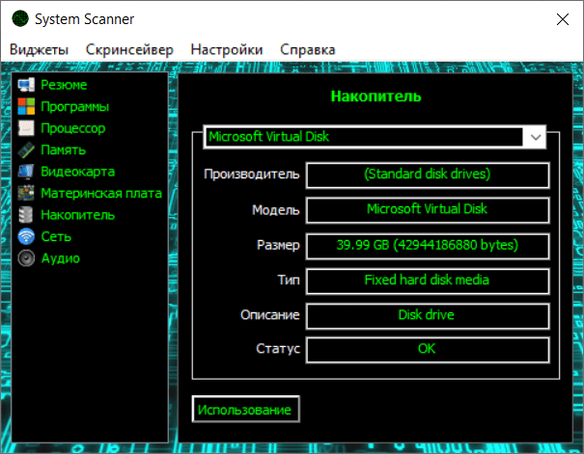Open the Материнская плата section
Screen dimensions: 584x454
[101, 193]
